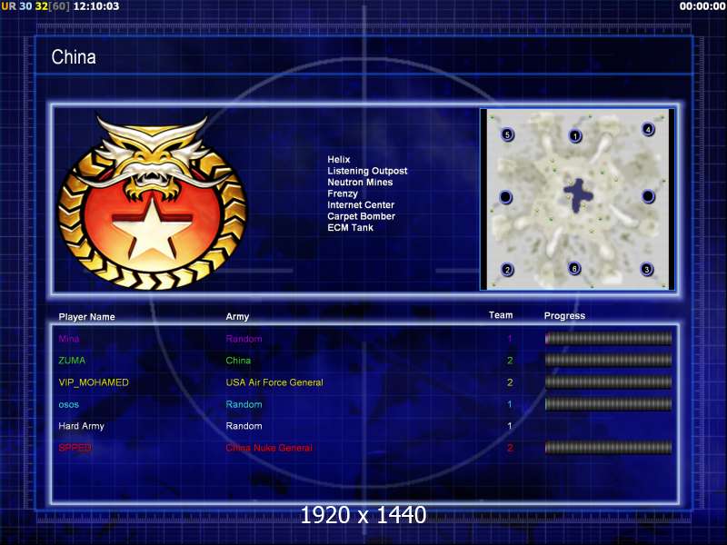This screenshot has height=545, width=727.
Task: Click the ZUMA row loading progress bar
Action: coord(608,360)
